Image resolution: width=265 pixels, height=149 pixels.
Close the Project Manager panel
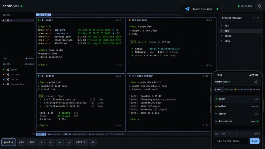click(x=258, y=18)
